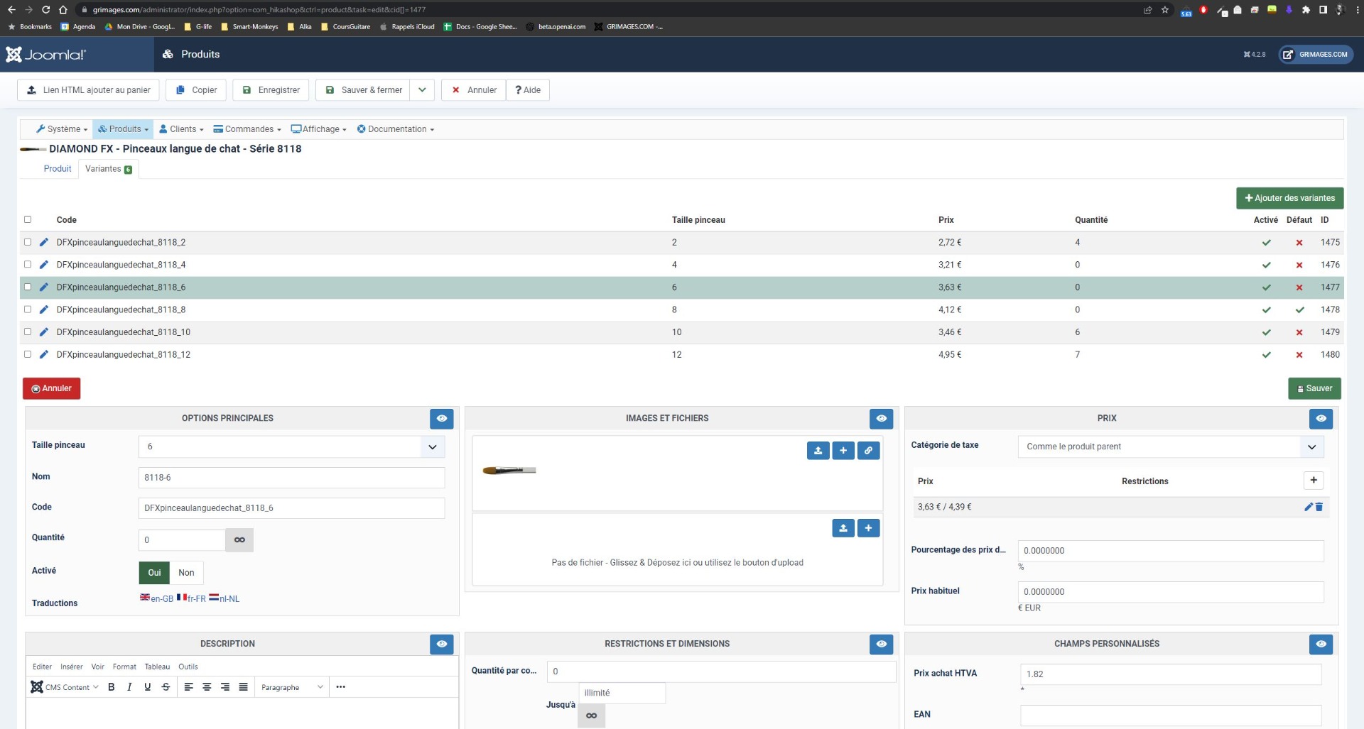Toggle visibility of the Options Principales panel
The image size is (1364, 729).
441,418
